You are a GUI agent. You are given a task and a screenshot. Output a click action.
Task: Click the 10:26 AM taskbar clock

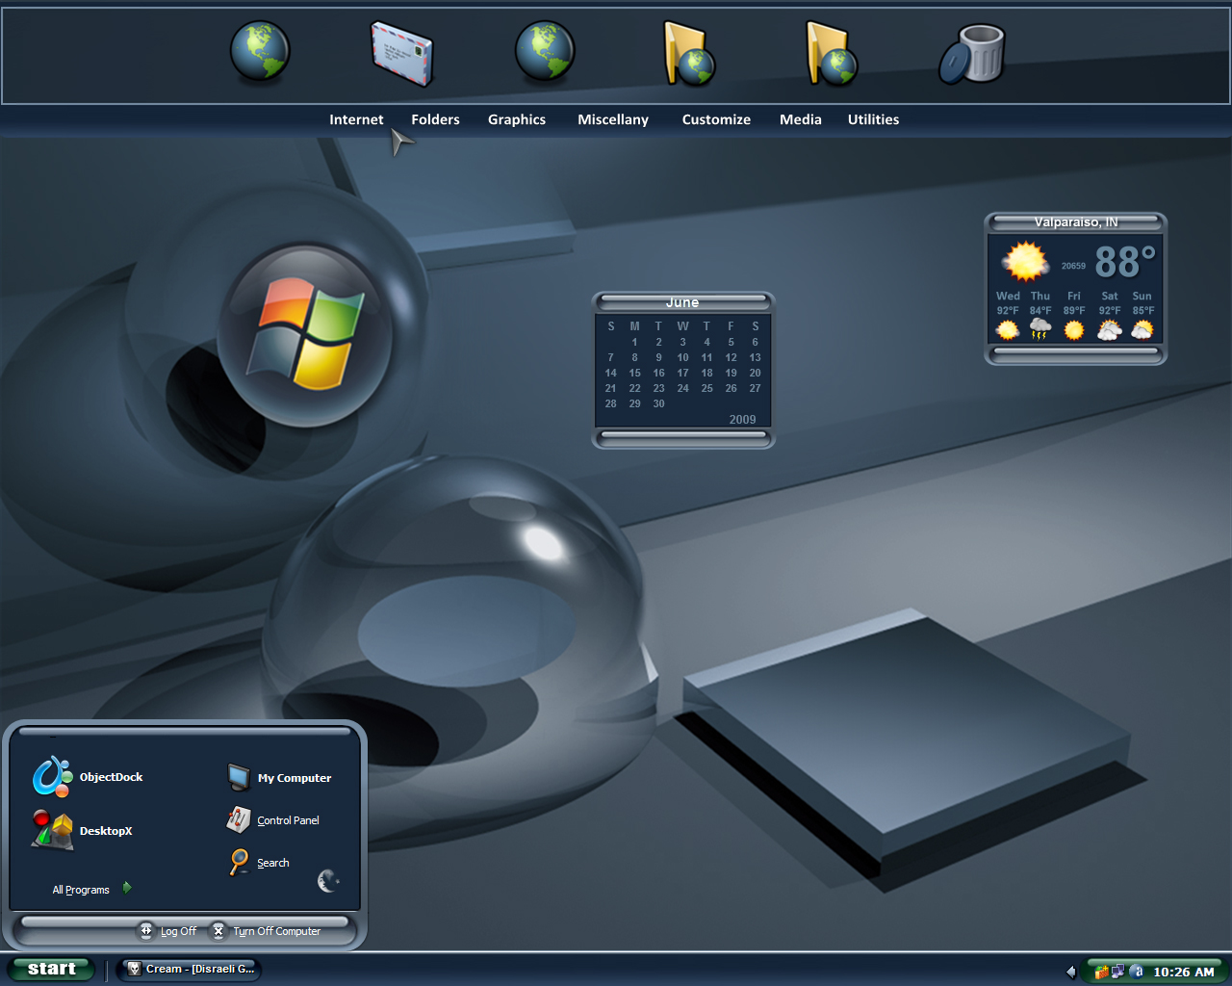pyautogui.click(x=1184, y=972)
